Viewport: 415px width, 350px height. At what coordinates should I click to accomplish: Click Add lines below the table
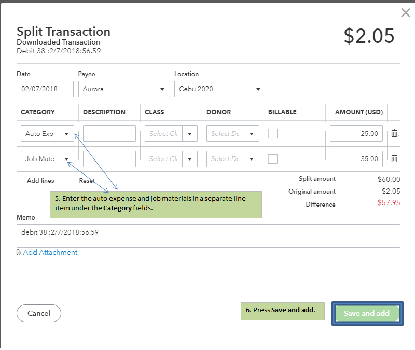pyautogui.click(x=40, y=181)
